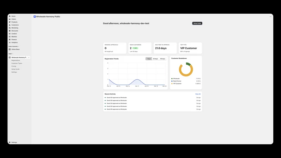Open Orders via its inbox icon

click(x=10, y=19)
